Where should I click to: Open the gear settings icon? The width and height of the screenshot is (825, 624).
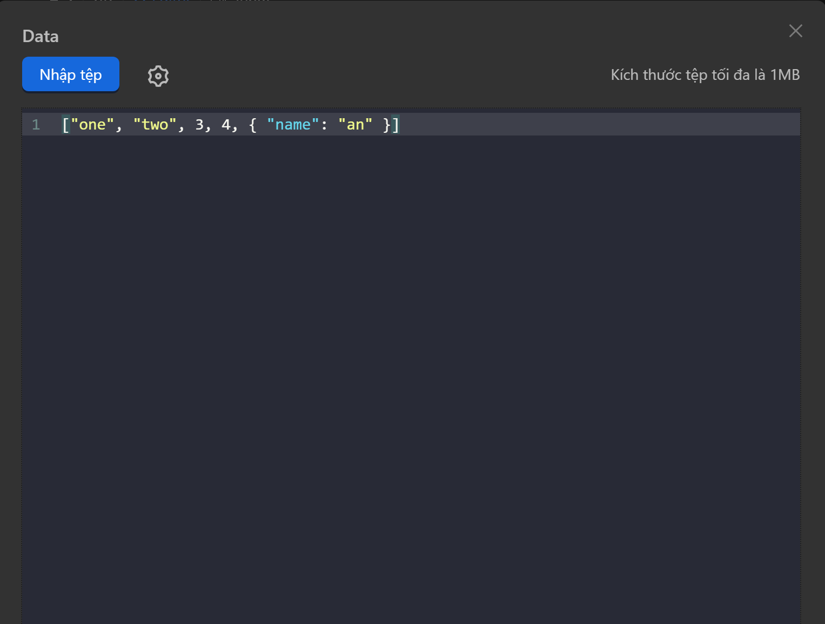pyautogui.click(x=158, y=76)
